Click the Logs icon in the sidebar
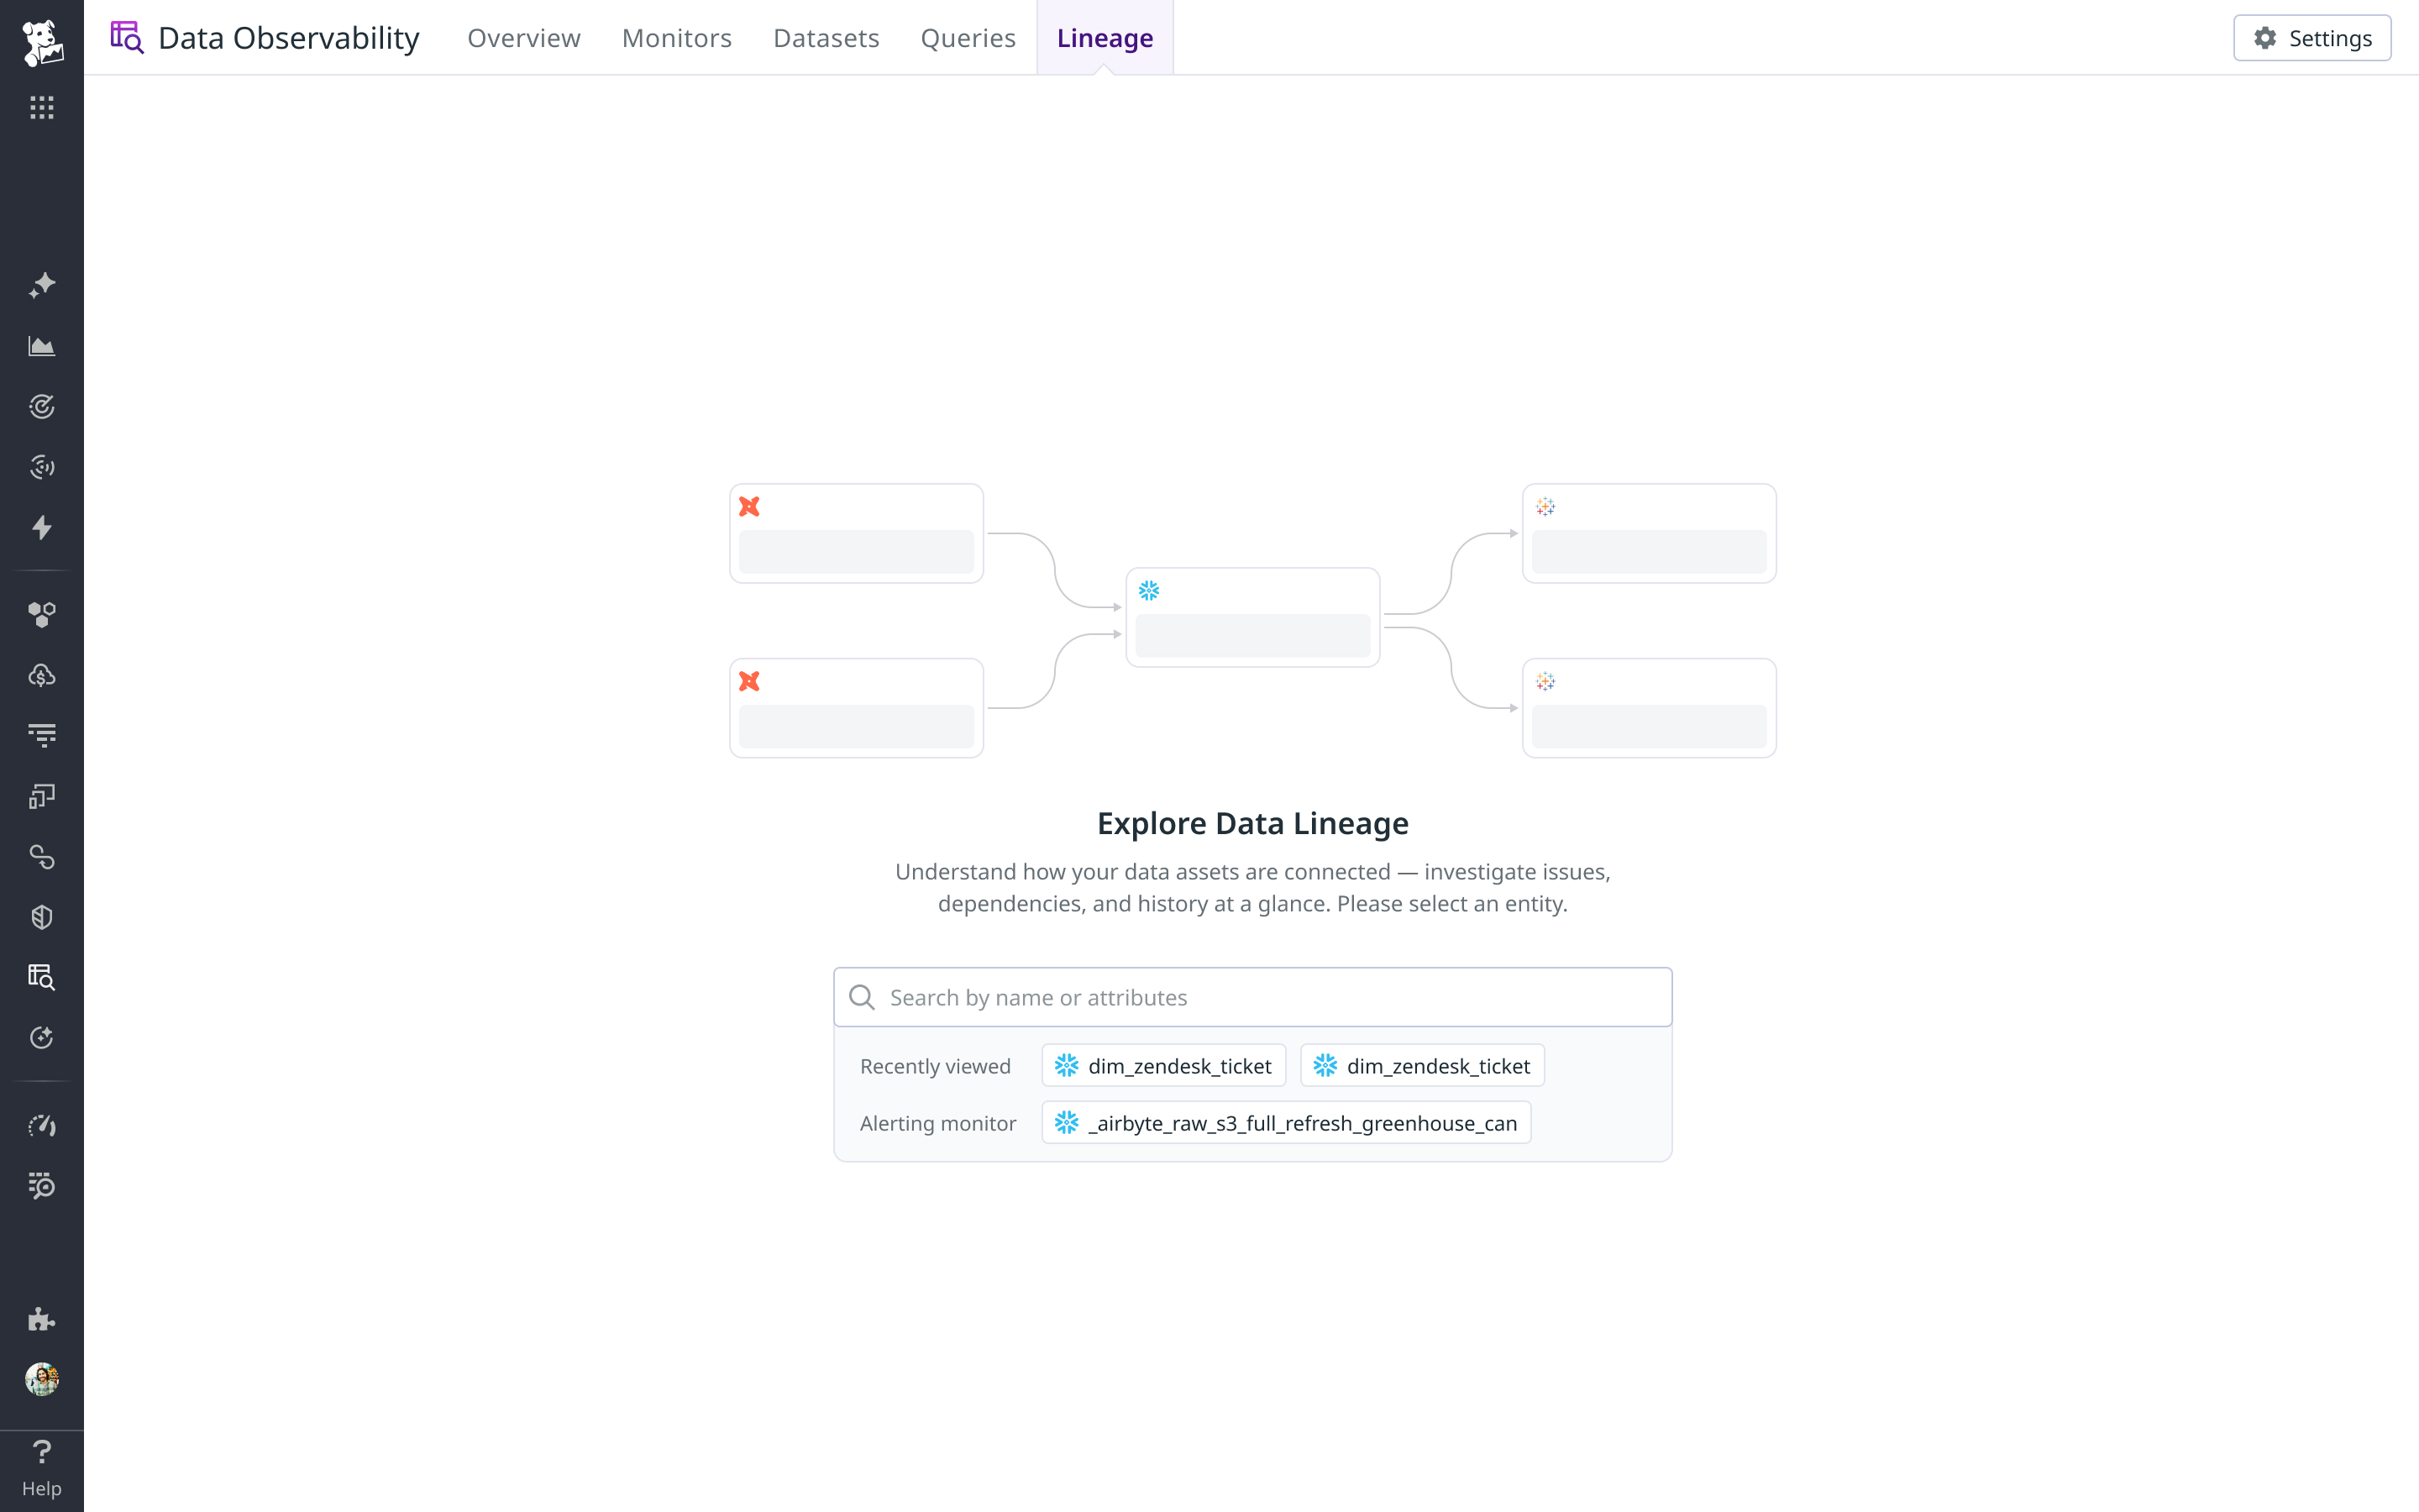The width and height of the screenshot is (2419, 1512). pyautogui.click(x=42, y=733)
